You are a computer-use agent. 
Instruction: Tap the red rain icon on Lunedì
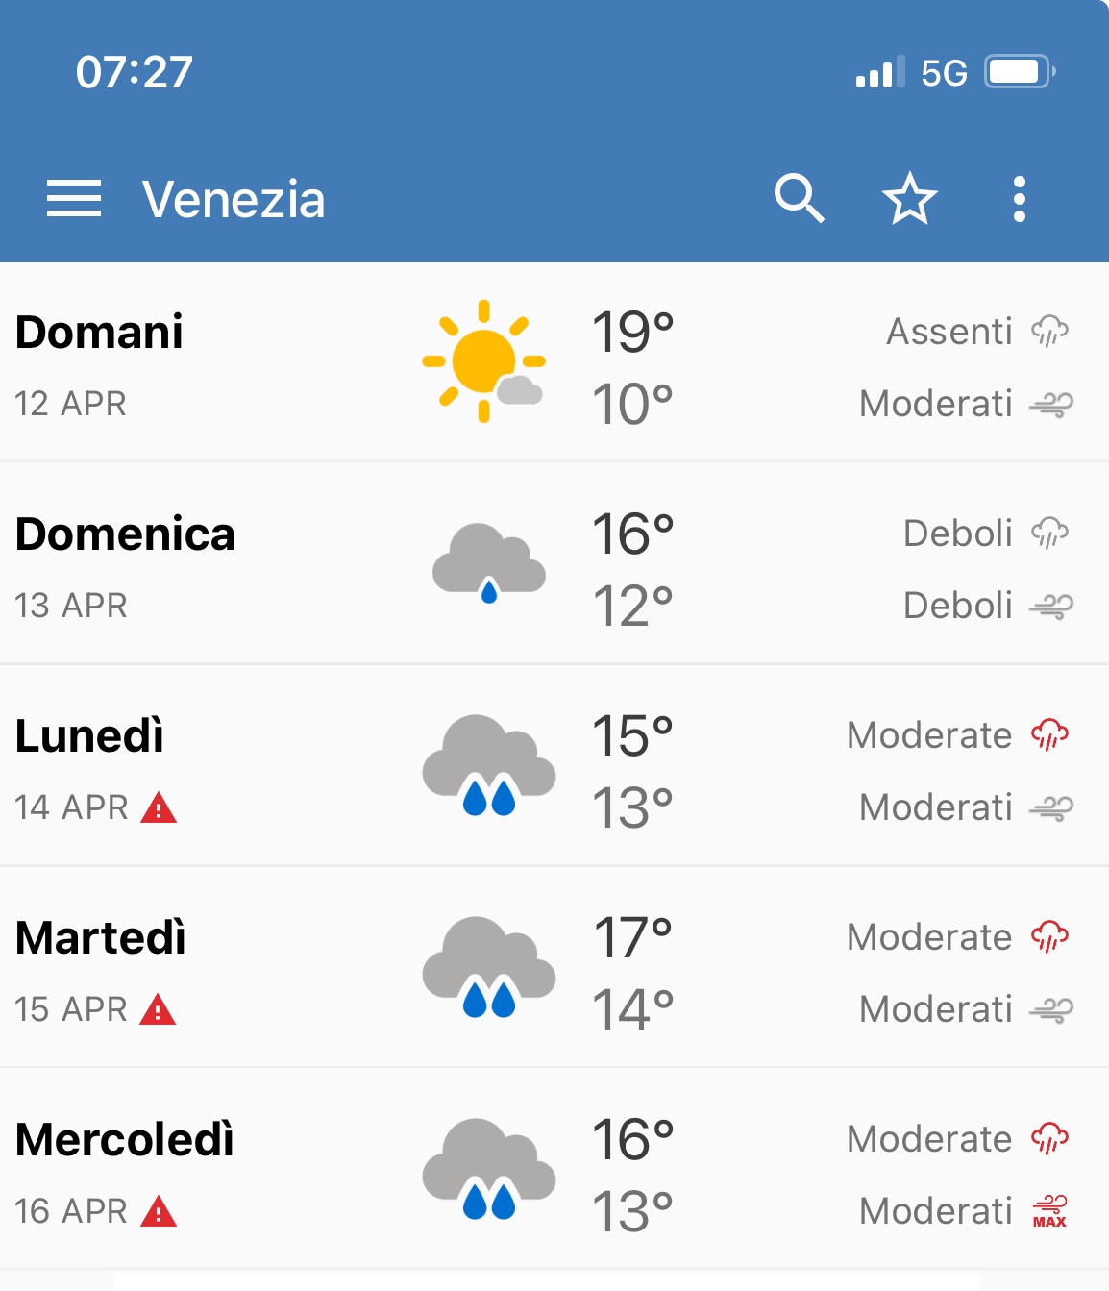tap(1049, 735)
